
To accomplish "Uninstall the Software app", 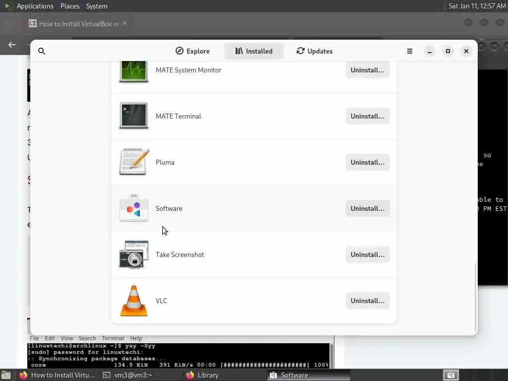I will point(368,208).
